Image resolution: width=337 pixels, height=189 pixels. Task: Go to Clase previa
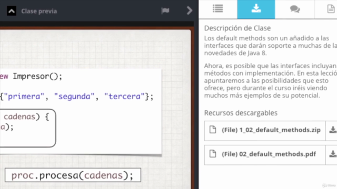(x=39, y=11)
